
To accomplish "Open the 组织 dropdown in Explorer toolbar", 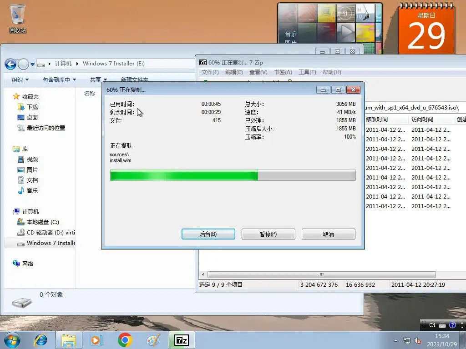I will tap(20, 80).
